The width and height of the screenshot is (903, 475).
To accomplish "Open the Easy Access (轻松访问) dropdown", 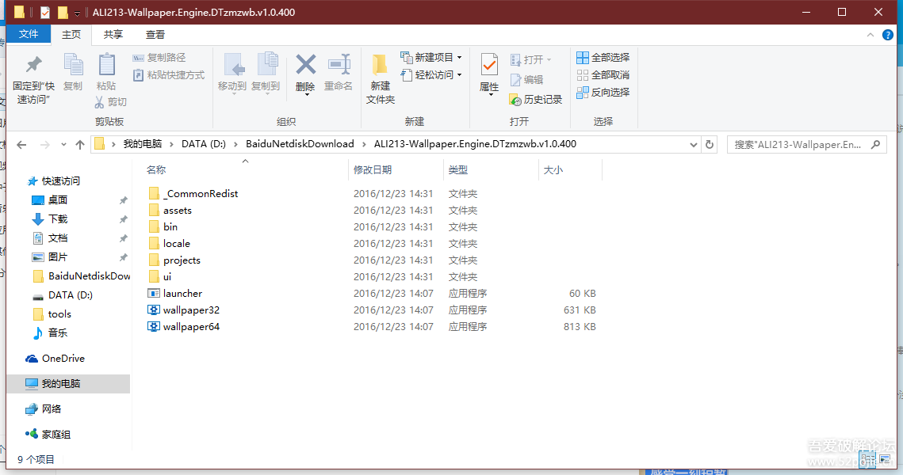I will [431, 74].
